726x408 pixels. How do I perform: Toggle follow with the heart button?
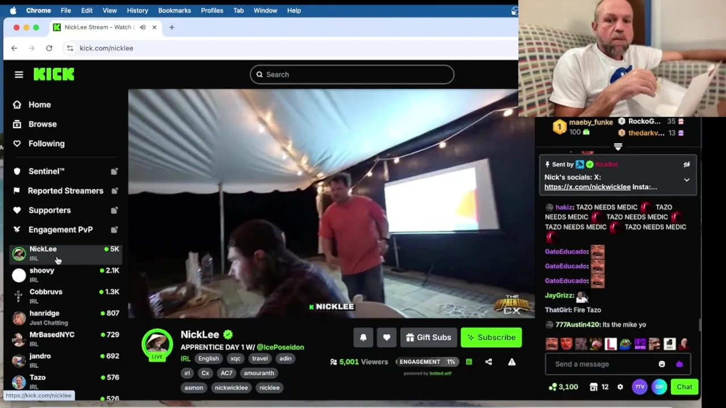[386, 337]
